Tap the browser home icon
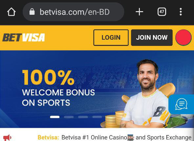The width and height of the screenshot is (194, 141). pyautogui.click(x=11, y=12)
